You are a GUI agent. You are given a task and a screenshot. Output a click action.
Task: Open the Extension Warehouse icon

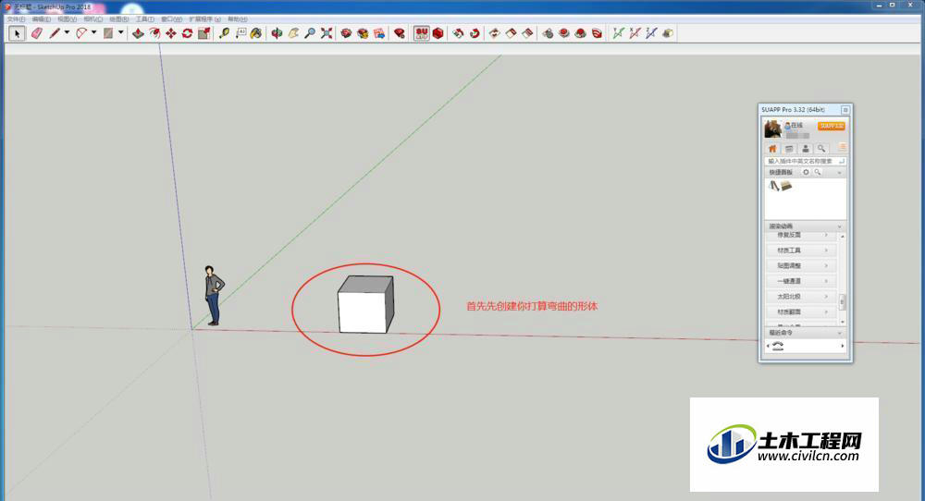pyautogui.click(x=363, y=33)
